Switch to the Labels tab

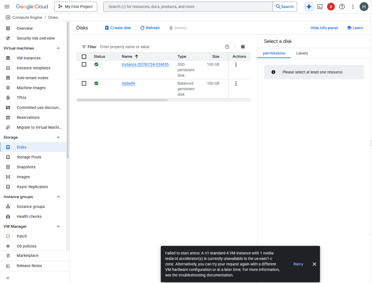(x=302, y=53)
